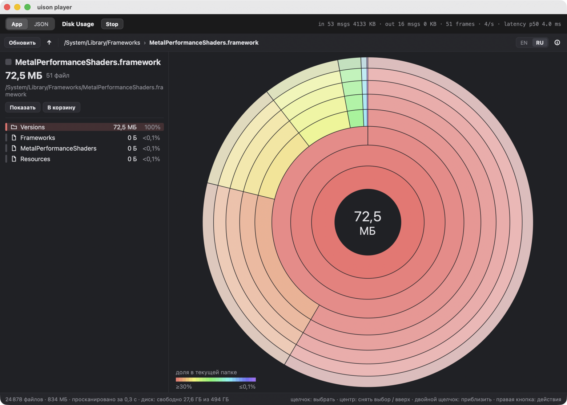Switch to the JSON view tab
567x405 pixels.
point(41,24)
